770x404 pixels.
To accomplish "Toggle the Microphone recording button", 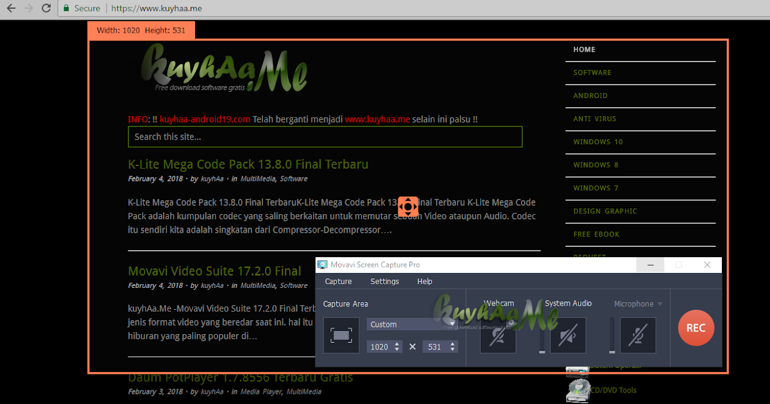I will point(638,335).
